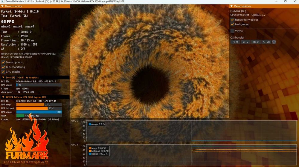Screen dimensions: 299x167
Task: Close the FurMark window
Action: pyautogui.click(x=295, y=1)
